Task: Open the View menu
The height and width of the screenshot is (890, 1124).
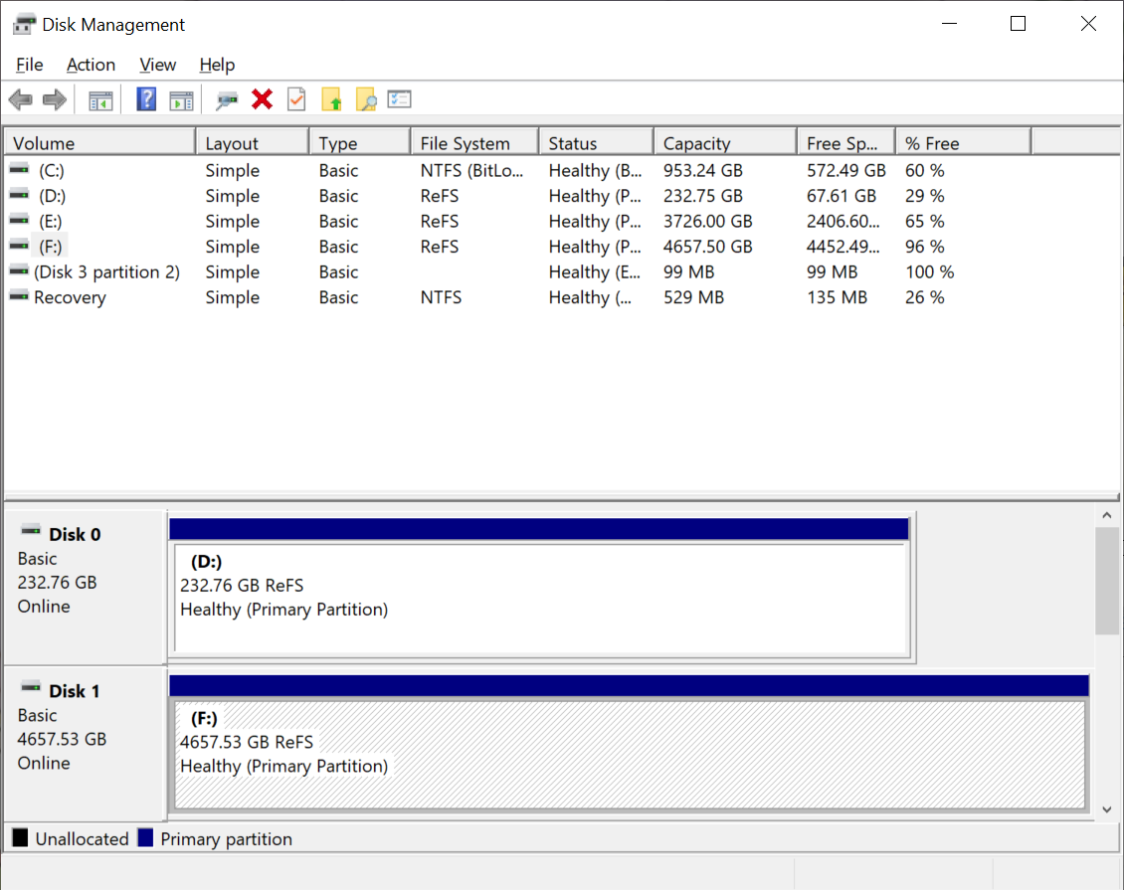Action: point(158,65)
